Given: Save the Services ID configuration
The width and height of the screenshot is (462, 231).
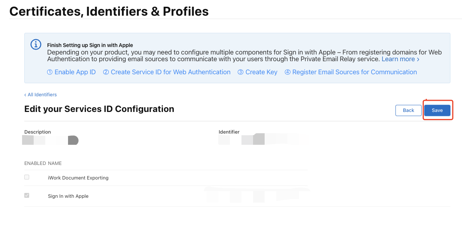Looking at the screenshot, I should coord(437,110).
